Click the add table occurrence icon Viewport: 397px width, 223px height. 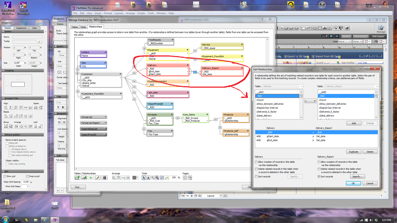pyautogui.click(x=77, y=178)
